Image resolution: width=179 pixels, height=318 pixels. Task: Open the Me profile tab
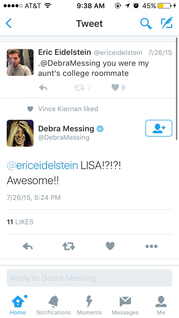(x=161, y=305)
